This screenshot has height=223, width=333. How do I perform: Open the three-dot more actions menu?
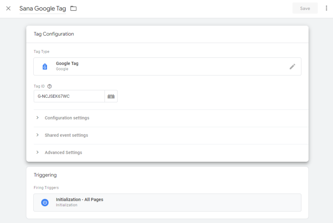(x=326, y=8)
